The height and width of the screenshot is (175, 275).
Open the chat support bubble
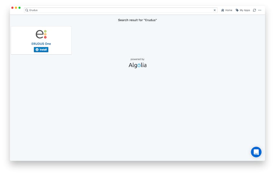[256, 152]
